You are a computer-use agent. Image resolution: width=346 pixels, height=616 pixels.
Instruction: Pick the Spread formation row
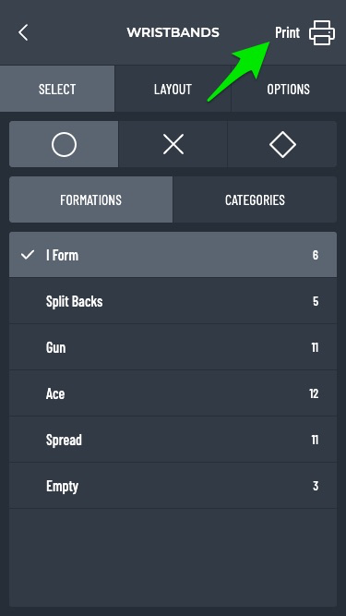[x=173, y=440]
